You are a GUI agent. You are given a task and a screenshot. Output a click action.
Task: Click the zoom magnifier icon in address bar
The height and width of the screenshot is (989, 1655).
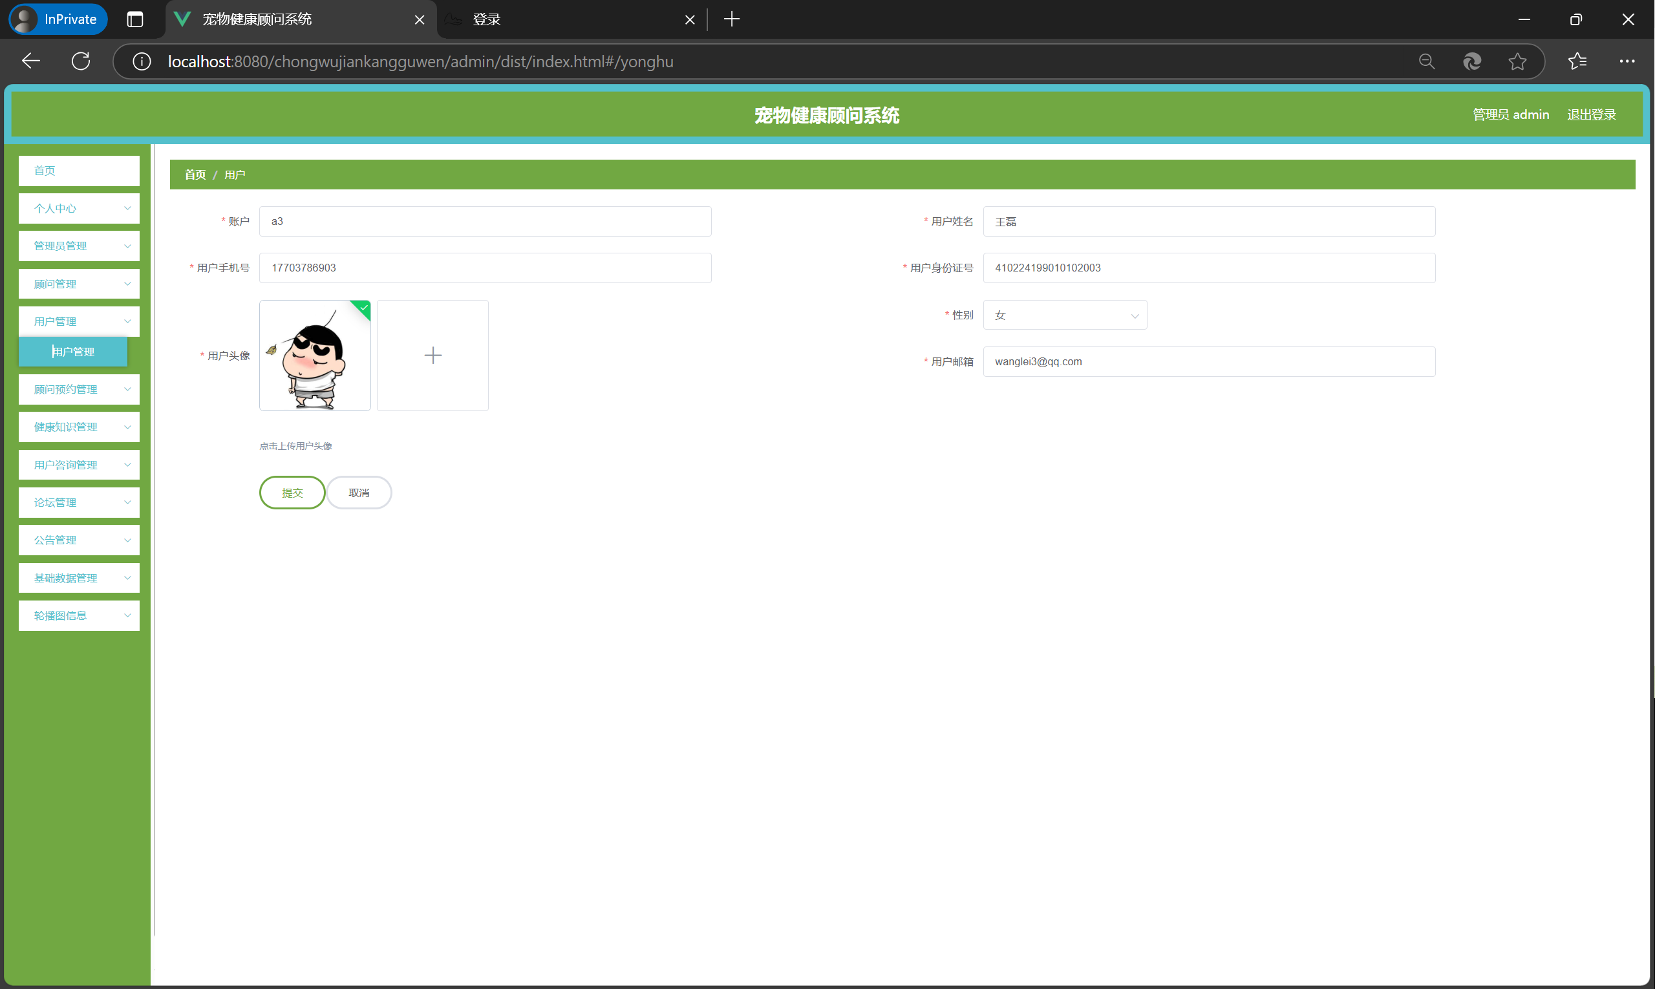[x=1426, y=61]
